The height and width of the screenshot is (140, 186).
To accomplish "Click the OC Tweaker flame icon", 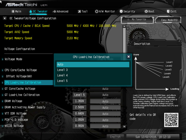I will coord(30,11).
